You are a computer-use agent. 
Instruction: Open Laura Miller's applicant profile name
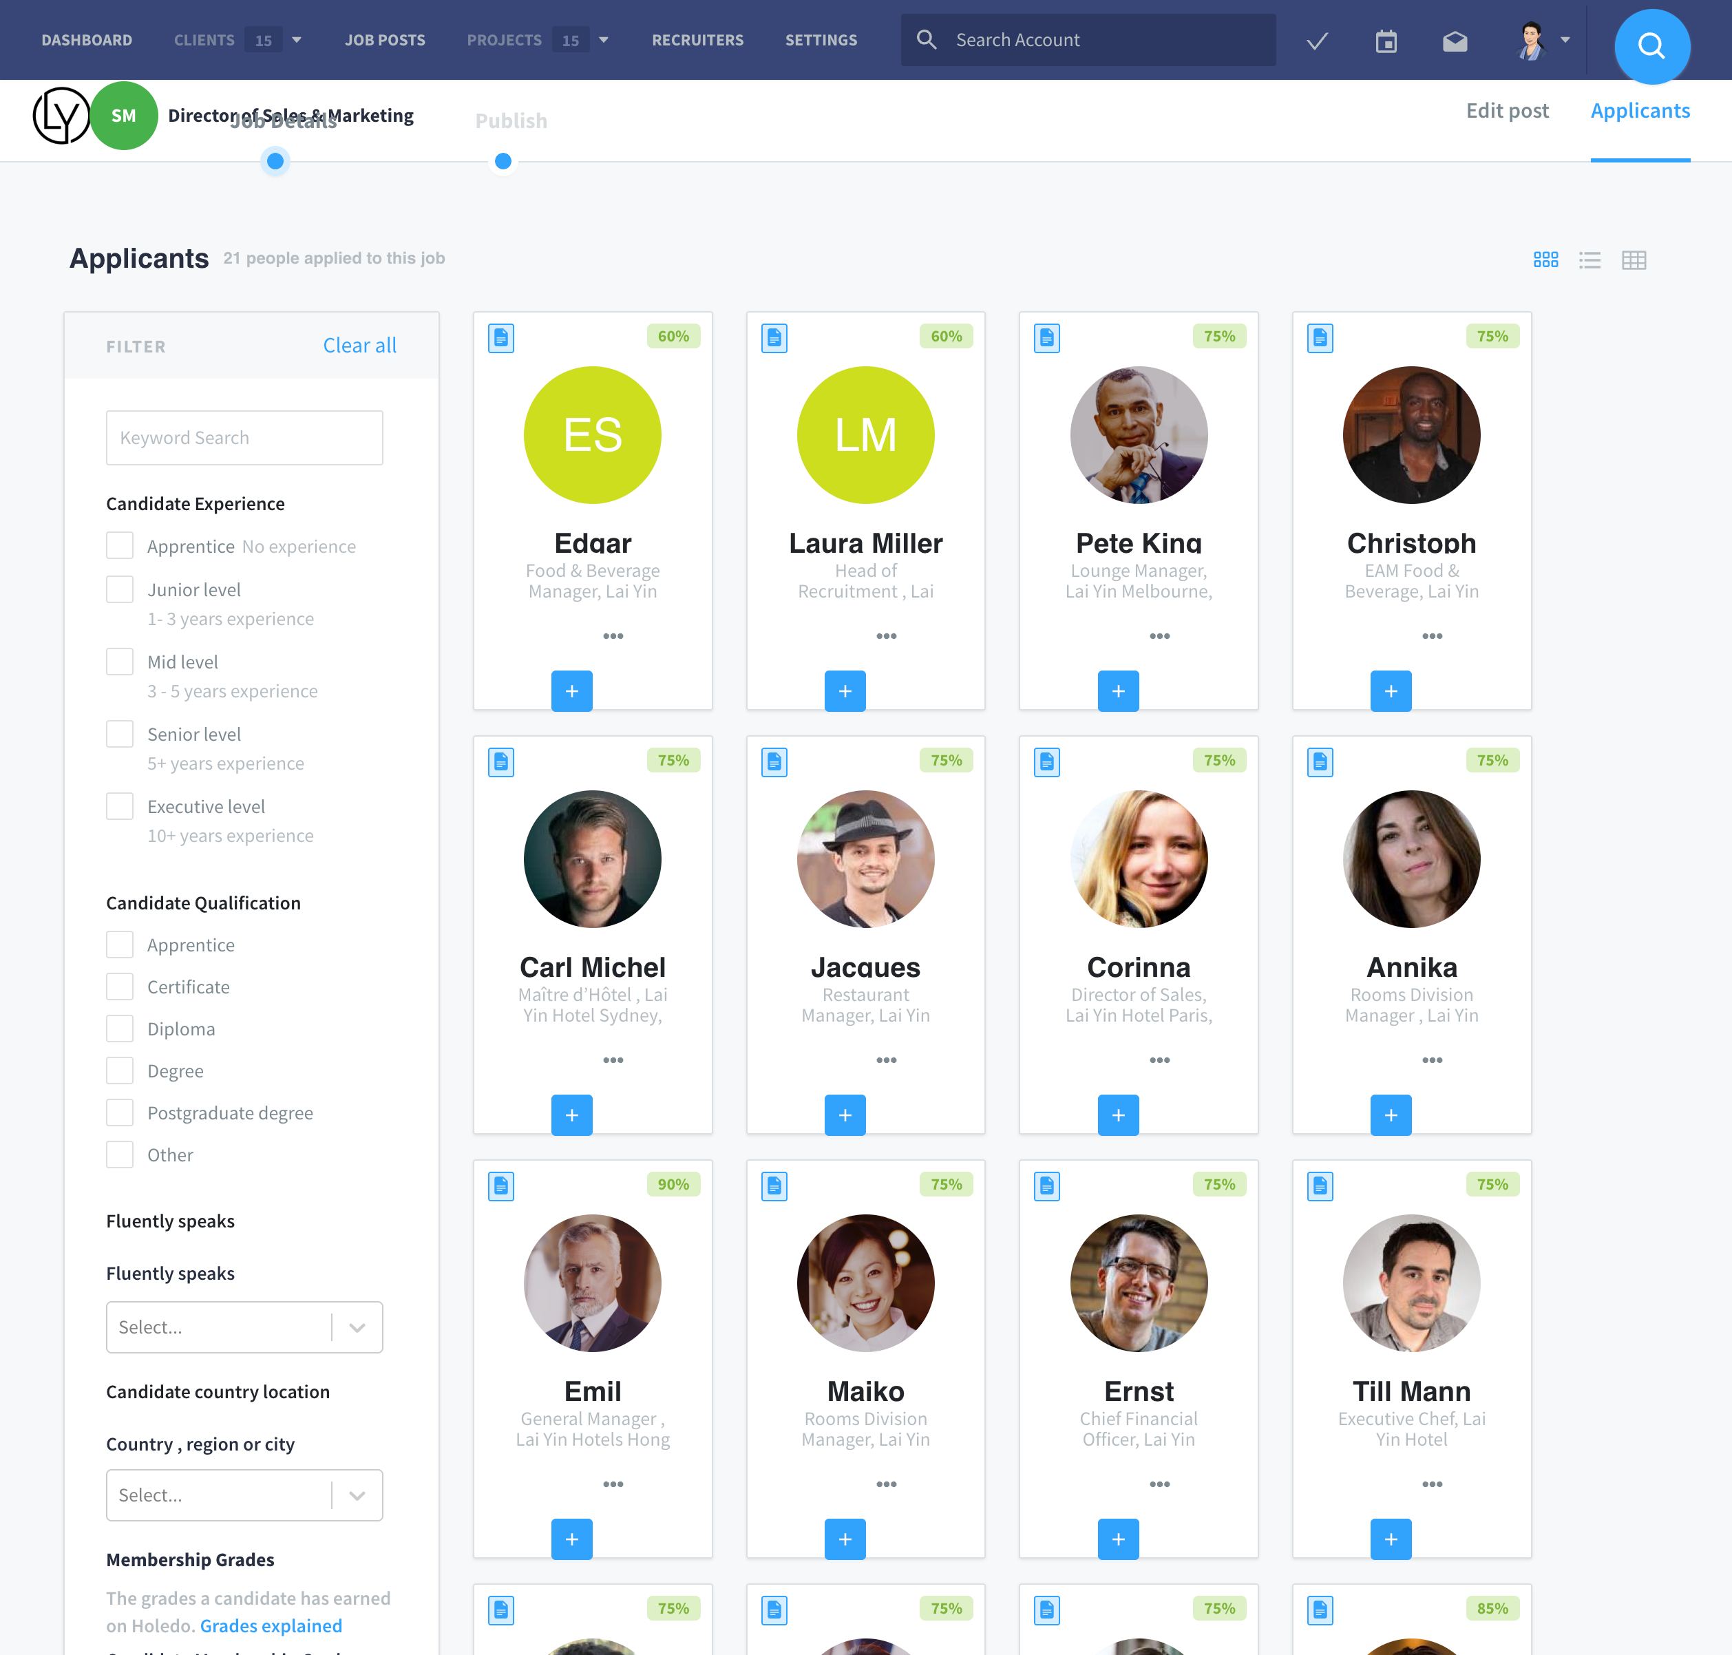(x=865, y=542)
